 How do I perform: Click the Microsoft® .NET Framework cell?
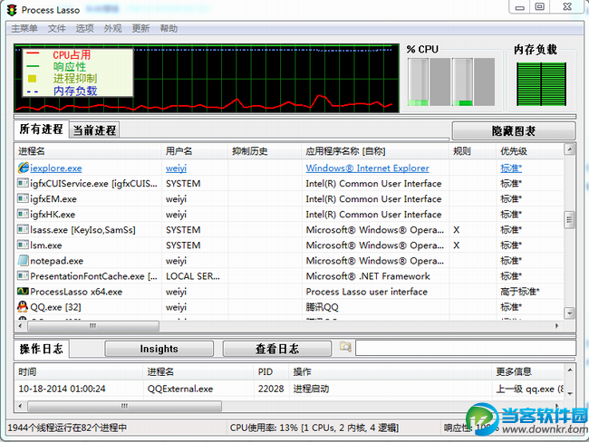pyautogui.click(x=368, y=276)
